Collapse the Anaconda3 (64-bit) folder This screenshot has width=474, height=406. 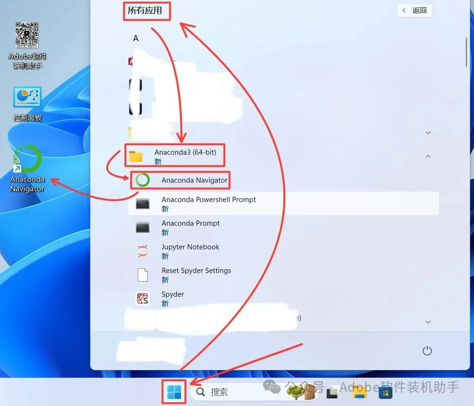click(283, 156)
